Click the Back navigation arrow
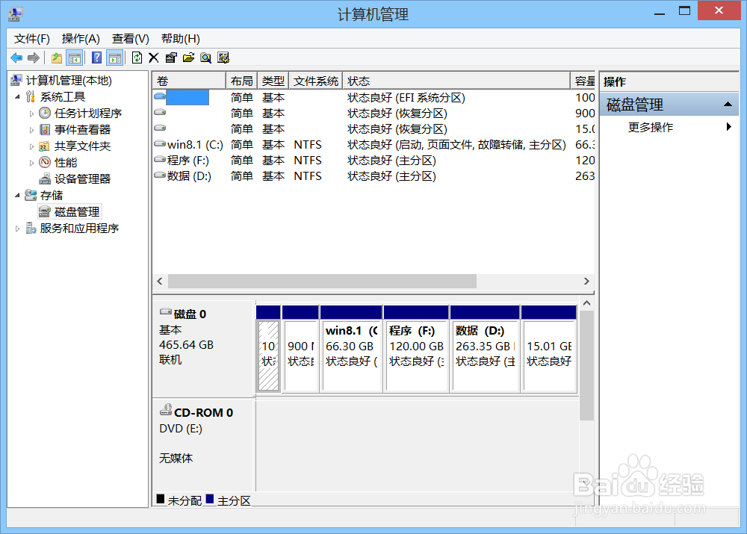 click(16, 58)
